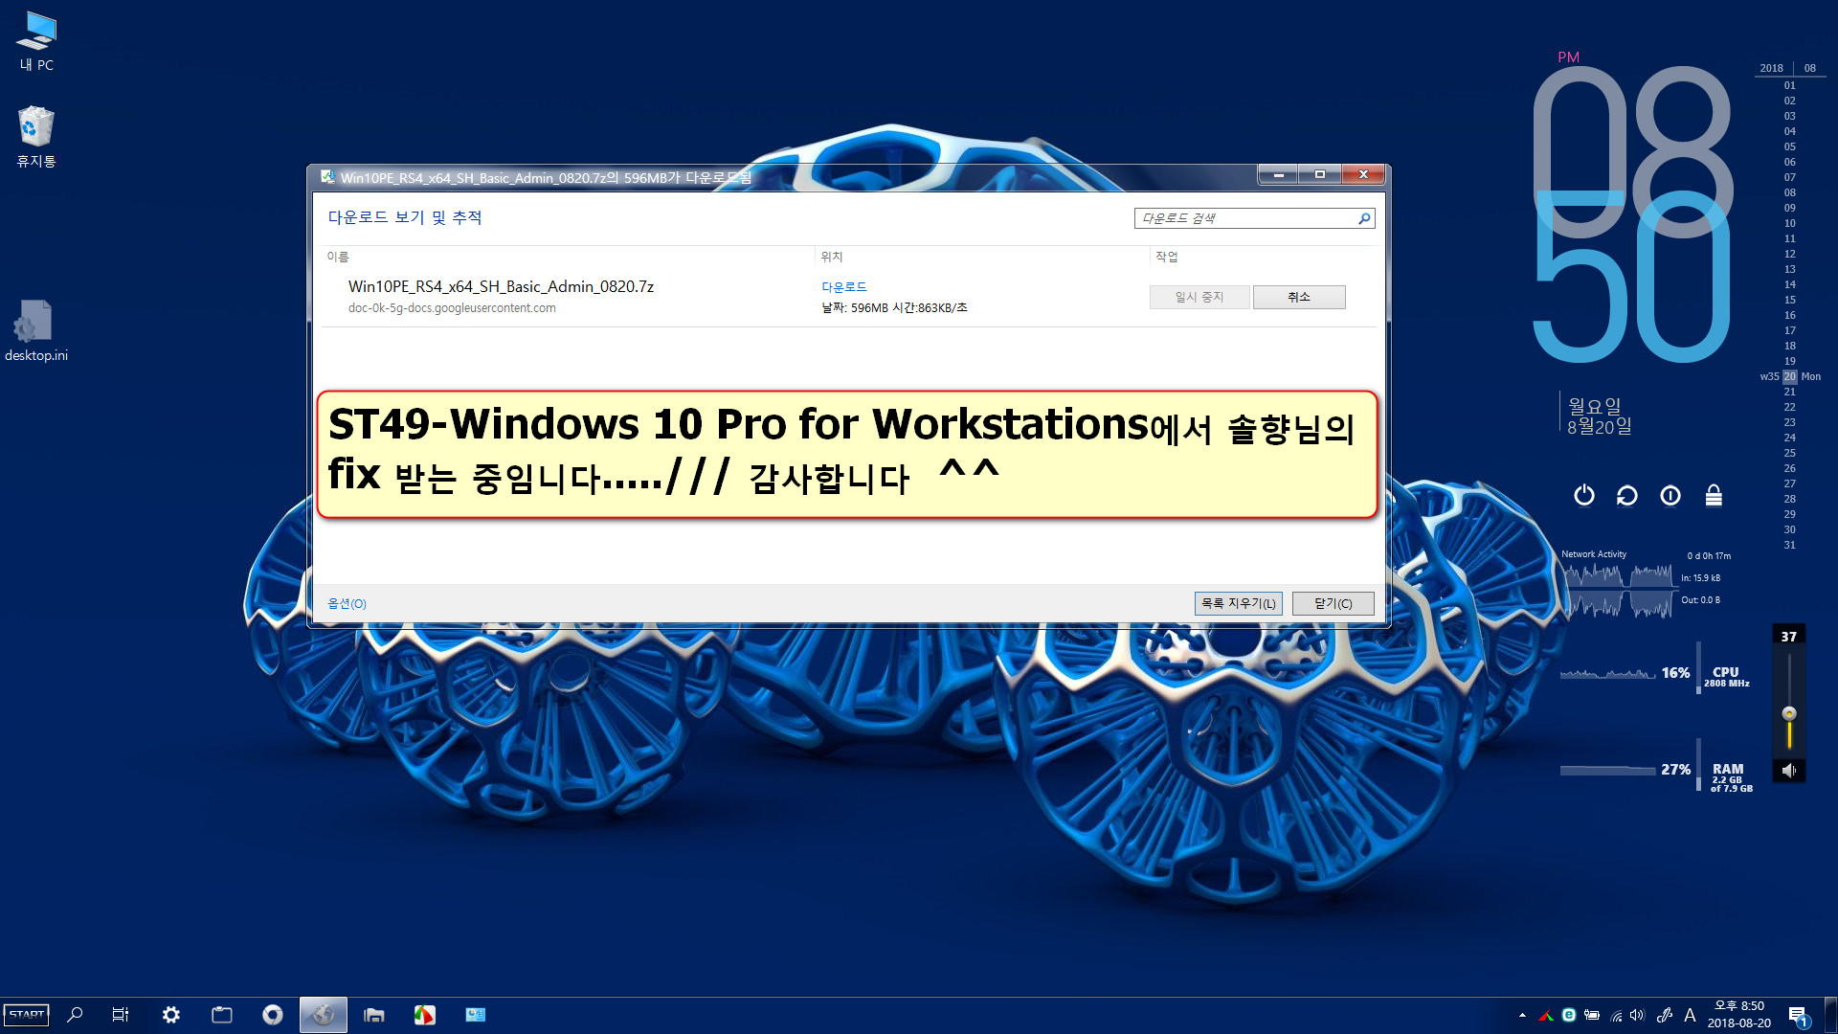
Task: Open taskbar search magnifier icon
Action: (x=75, y=1015)
